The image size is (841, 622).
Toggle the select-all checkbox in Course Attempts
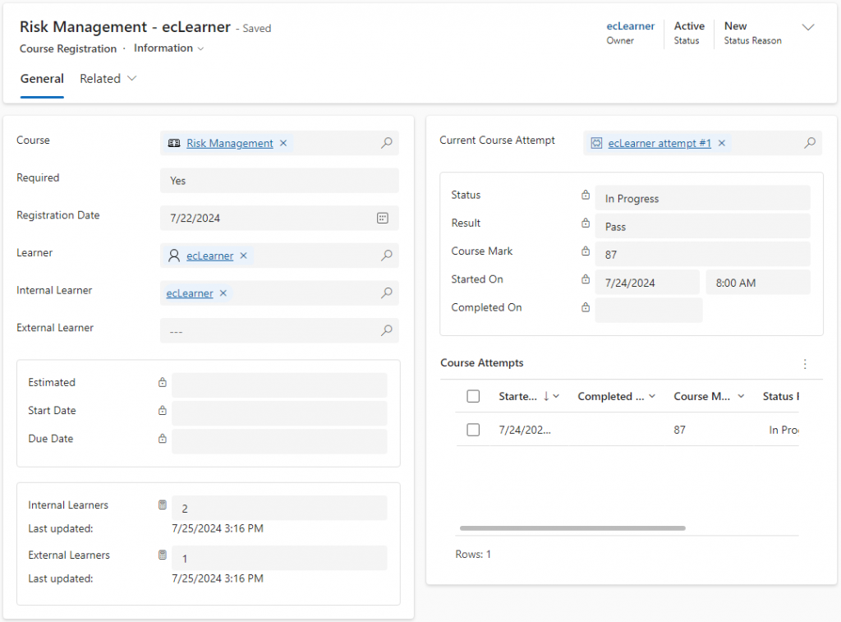tap(473, 396)
